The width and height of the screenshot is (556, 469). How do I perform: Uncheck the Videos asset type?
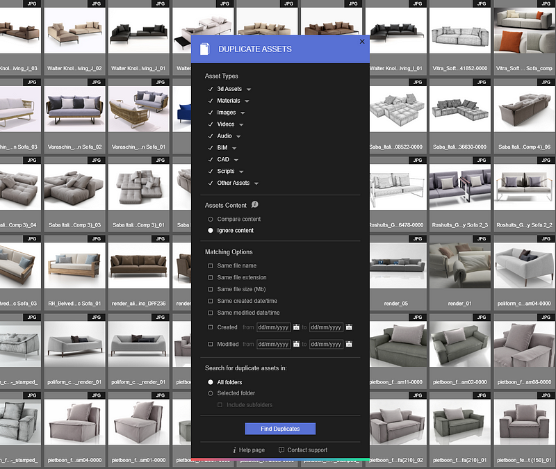point(211,124)
